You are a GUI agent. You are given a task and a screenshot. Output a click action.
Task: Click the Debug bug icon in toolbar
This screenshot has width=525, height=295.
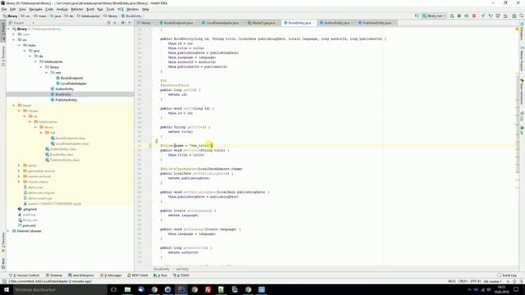459,16
